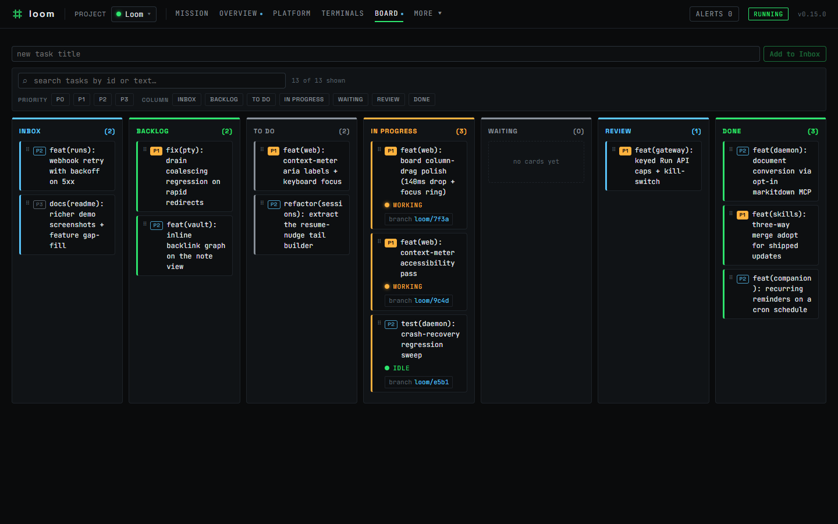Click drag handle on webhook retry card

[27, 150]
